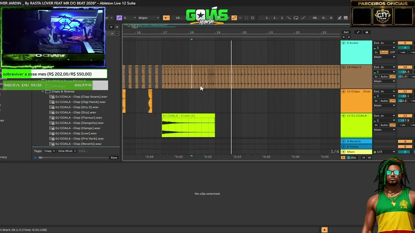Jump to next locator arrow
Viewport: 415px width, 233px height.
[x=349, y=37]
